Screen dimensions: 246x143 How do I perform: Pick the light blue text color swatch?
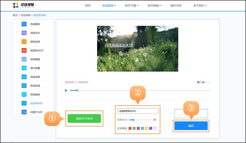(x=142, y=128)
